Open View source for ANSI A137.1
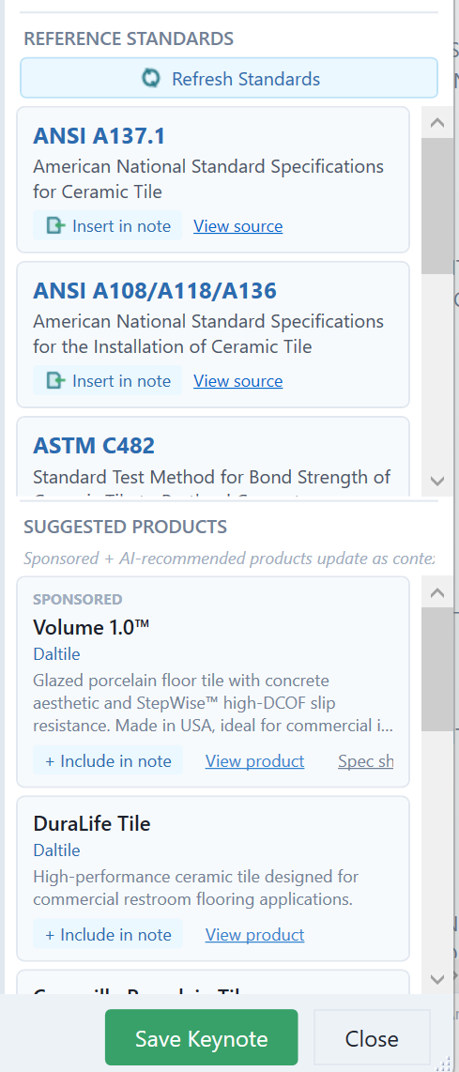 (x=238, y=225)
